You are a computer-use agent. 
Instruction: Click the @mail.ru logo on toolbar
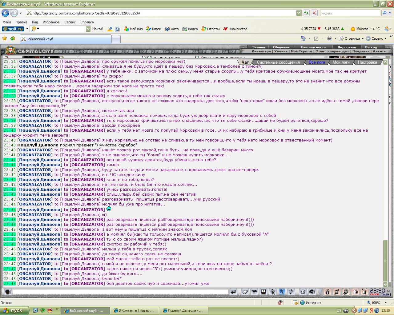(13, 29)
